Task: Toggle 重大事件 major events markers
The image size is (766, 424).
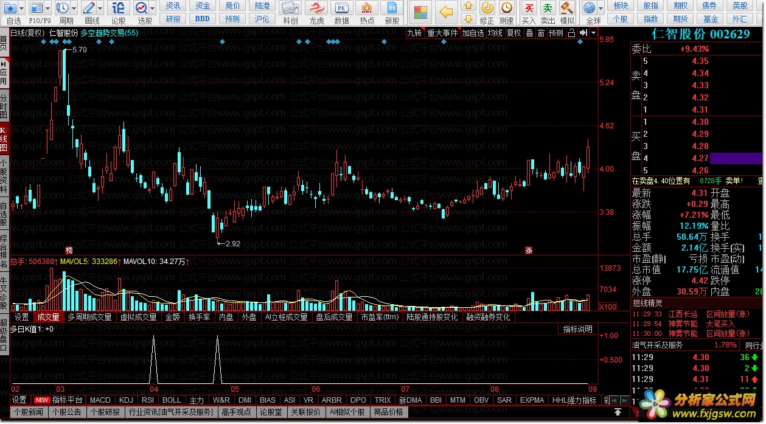Action: (442, 33)
